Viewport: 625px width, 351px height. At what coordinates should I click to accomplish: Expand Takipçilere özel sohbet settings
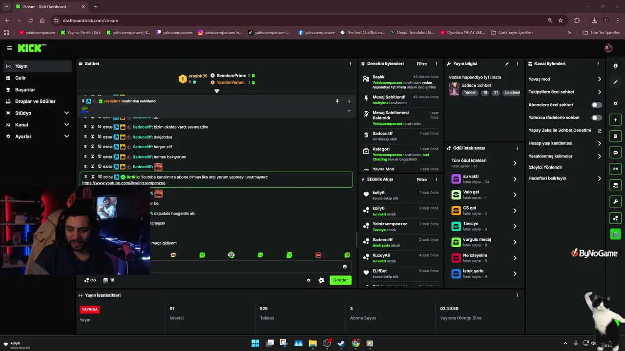(565, 92)
